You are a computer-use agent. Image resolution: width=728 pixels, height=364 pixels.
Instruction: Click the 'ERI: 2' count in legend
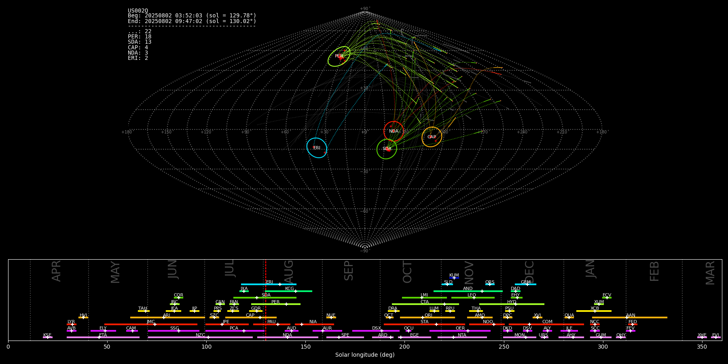pos(138,58)
